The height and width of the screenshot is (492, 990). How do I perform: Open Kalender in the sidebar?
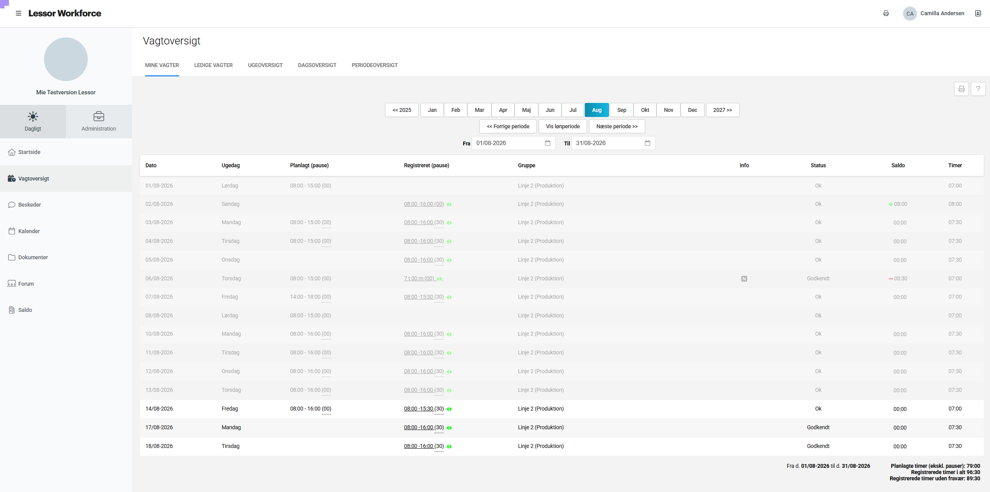coord(66,231)
